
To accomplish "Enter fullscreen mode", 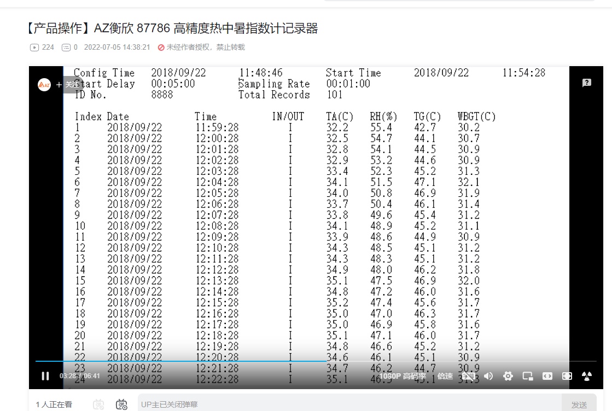I will (567, 376).
